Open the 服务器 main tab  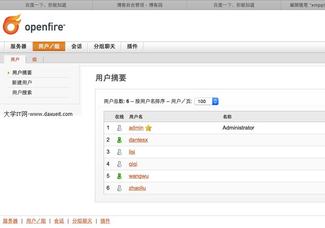[18, 47]
